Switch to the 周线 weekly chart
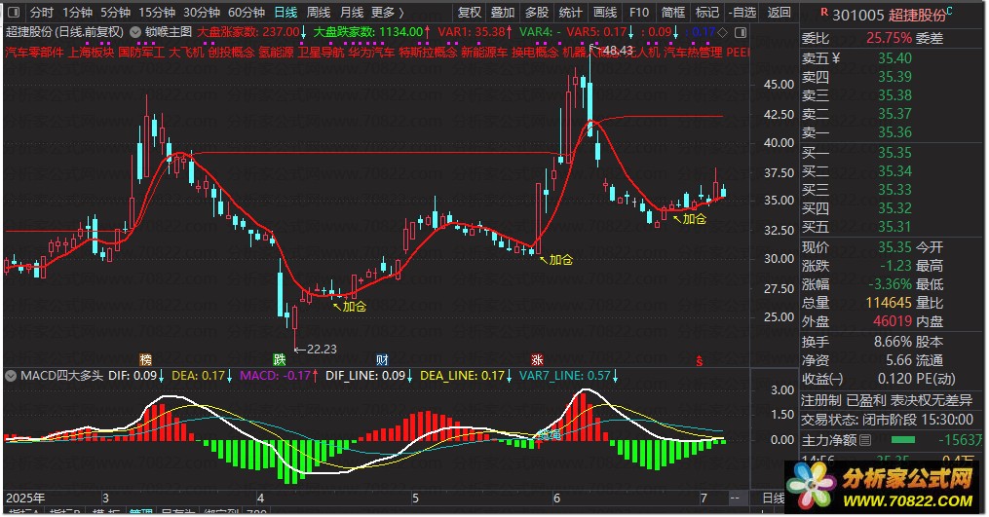Screen dimensions: 989x517 319,12
